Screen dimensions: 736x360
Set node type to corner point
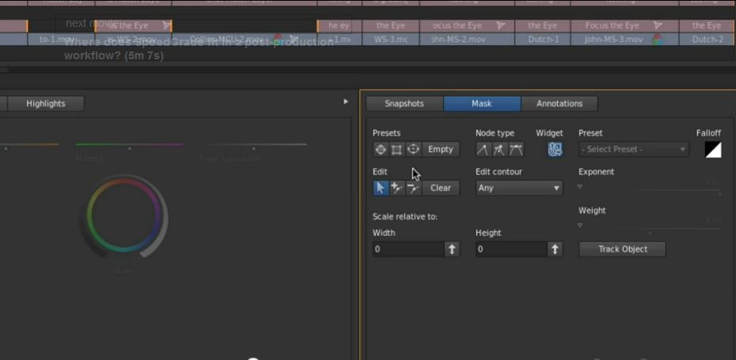tap(483, 150)
